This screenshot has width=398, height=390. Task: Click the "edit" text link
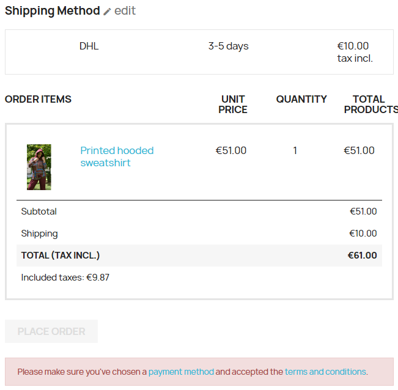(x=125, y=11)
